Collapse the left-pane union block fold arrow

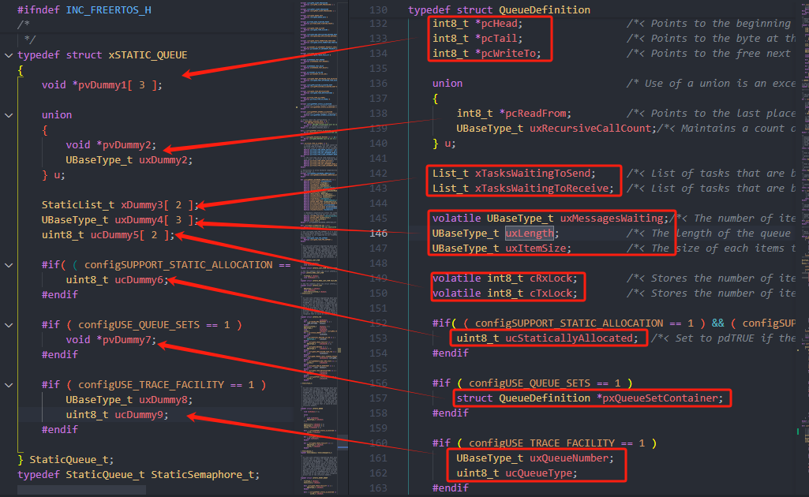coord(9,115)
